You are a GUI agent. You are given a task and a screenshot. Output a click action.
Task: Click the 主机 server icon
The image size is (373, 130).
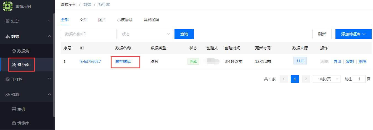pyautogui.click(x=14, y=109)
